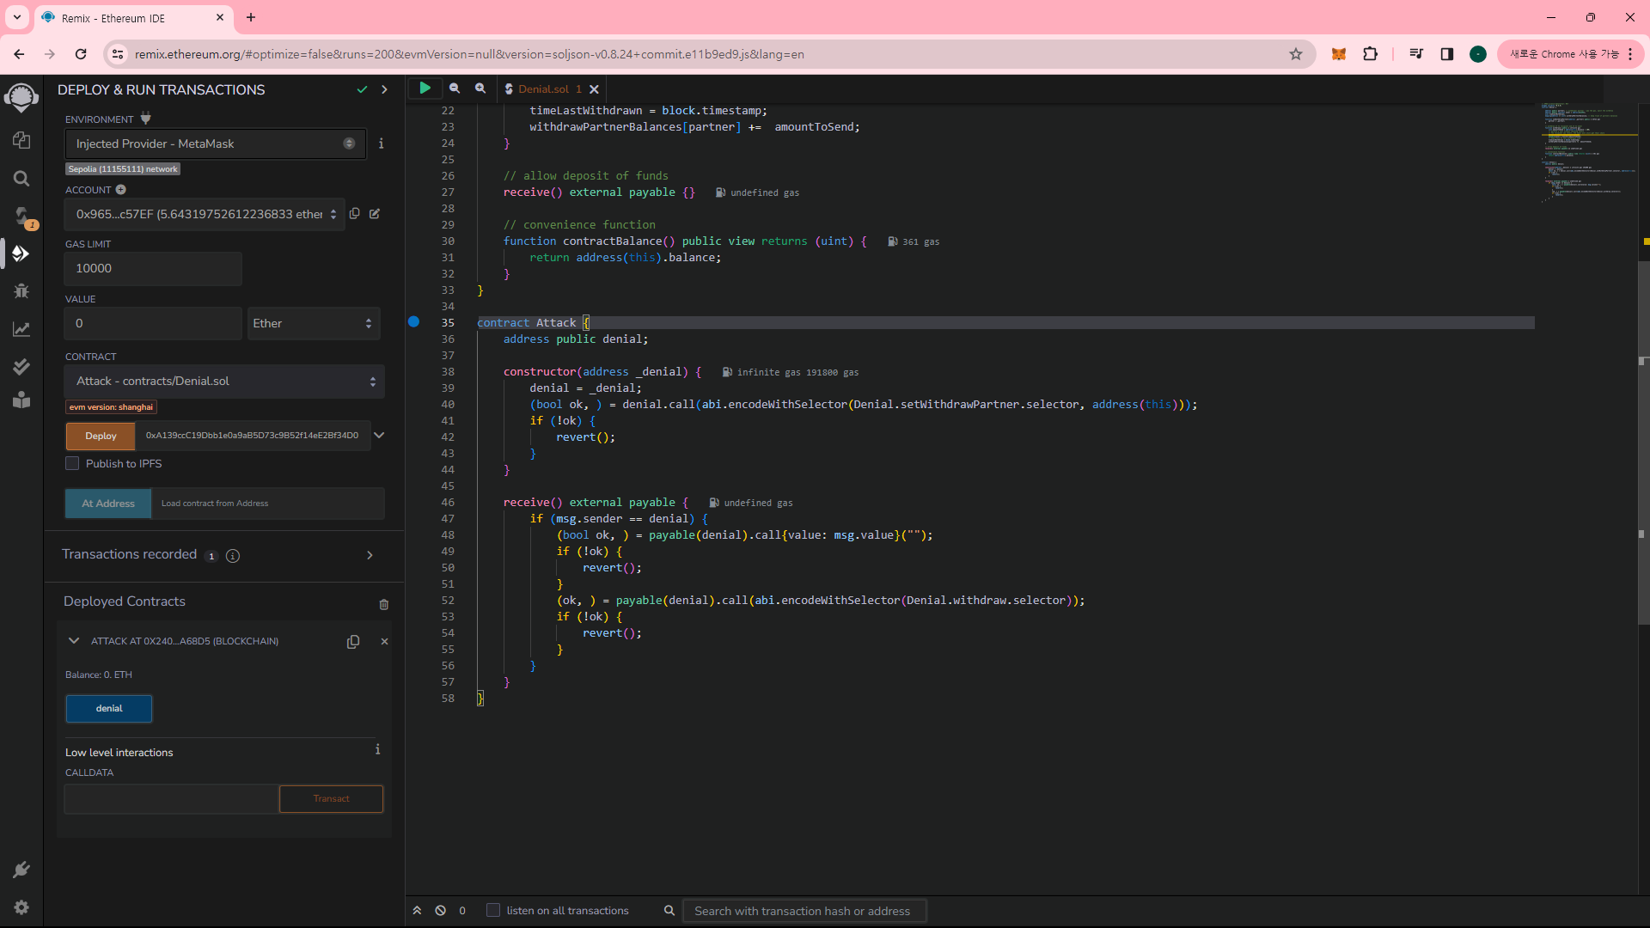Toggle the Publish to IPFS checkbox
This screenshot has width=1650, height=928.
click(72, 463)
